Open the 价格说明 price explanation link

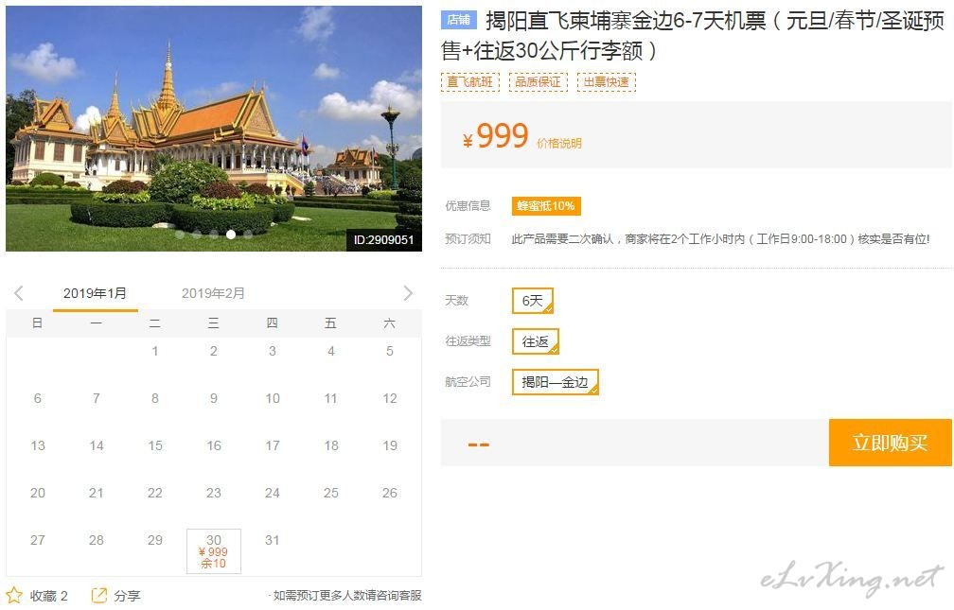[559, 144]
